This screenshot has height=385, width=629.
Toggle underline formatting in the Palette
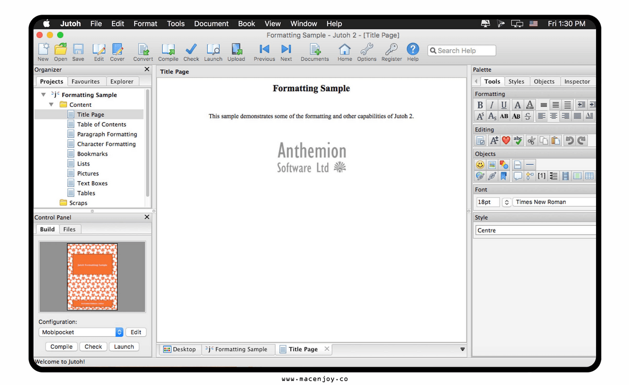click(504, 105)
